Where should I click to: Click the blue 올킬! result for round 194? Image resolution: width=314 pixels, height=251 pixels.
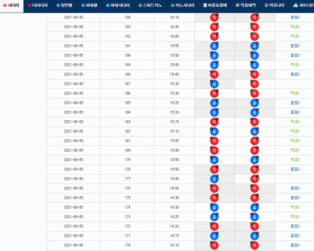click(295, 17)
